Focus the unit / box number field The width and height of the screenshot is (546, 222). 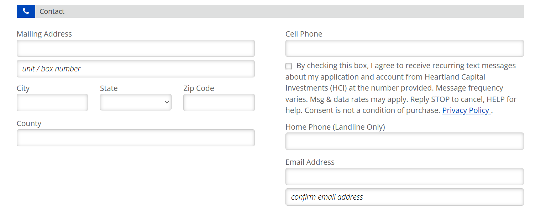click(136, 69)
